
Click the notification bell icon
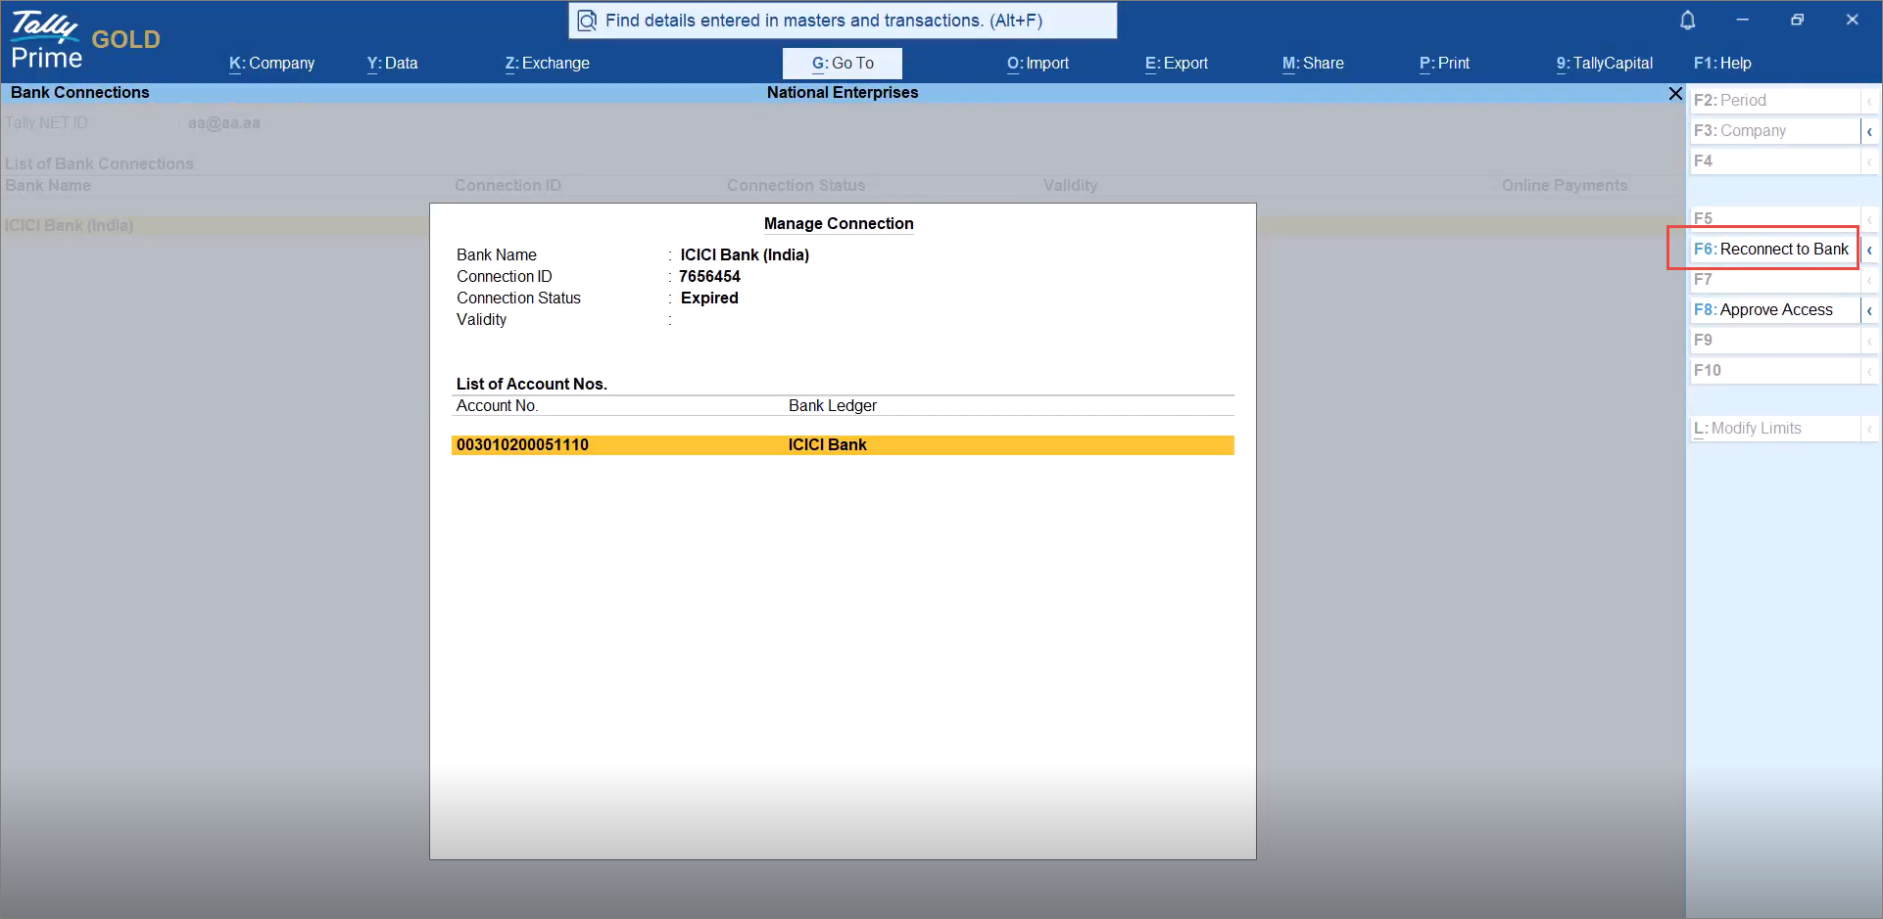pos(1687,20)
